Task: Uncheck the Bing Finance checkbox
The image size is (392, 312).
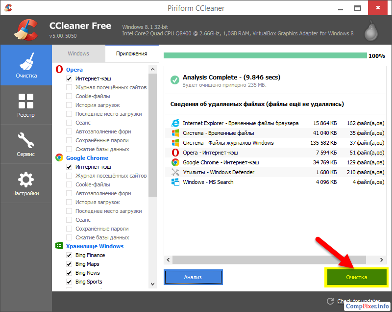Action: point(69,255)
